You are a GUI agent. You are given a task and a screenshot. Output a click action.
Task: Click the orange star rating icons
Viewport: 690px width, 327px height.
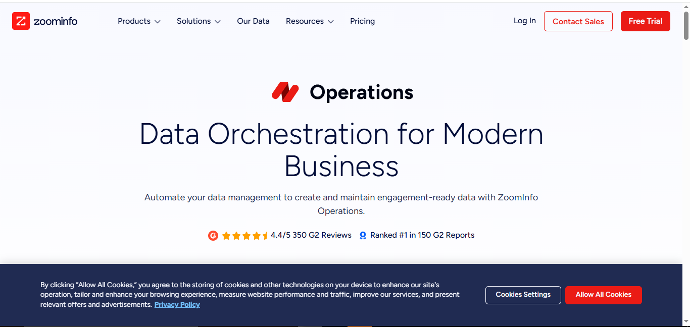pos(244,235)
